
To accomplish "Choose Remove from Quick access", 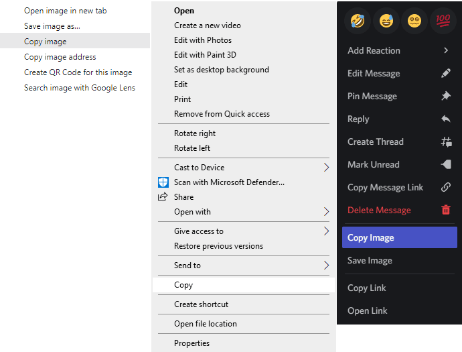I will pyautogui.click(x=222, y=114).
